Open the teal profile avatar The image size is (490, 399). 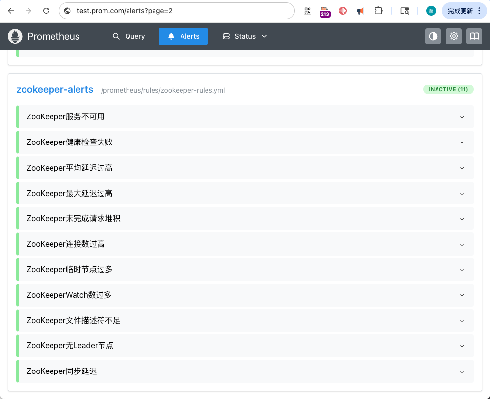(431, 11)
